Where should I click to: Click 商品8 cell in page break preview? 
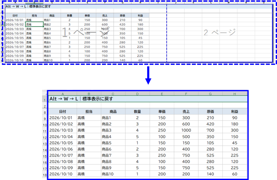point(52,51)
